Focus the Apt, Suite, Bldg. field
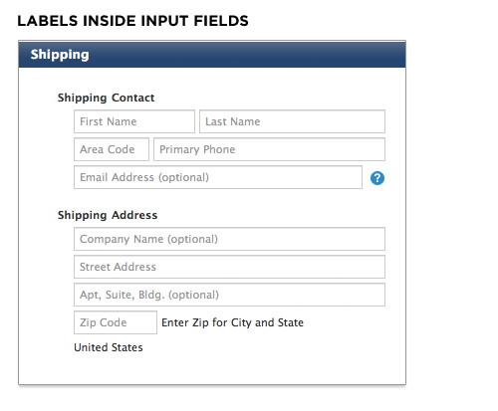This screenshot has height=411, width=498. [x=229, y=295]
